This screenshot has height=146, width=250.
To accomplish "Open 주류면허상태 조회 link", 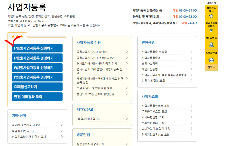I will (153, 123).
